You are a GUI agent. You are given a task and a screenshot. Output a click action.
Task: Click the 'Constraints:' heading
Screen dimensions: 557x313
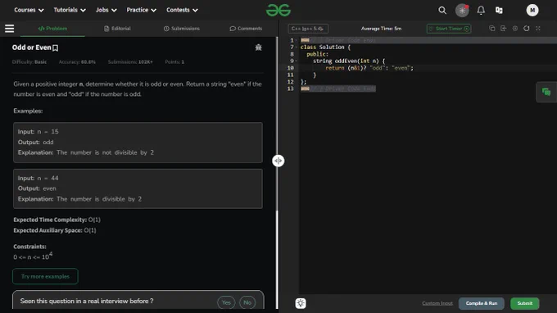(x=29, y=247)
